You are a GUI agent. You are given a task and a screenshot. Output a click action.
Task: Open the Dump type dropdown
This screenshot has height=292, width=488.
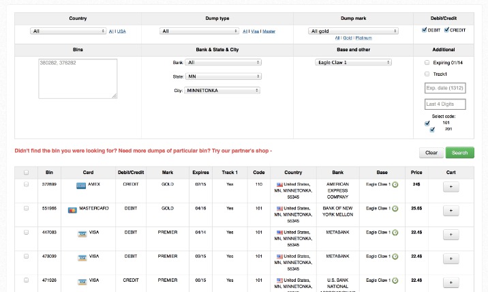[x=200, y=31]
